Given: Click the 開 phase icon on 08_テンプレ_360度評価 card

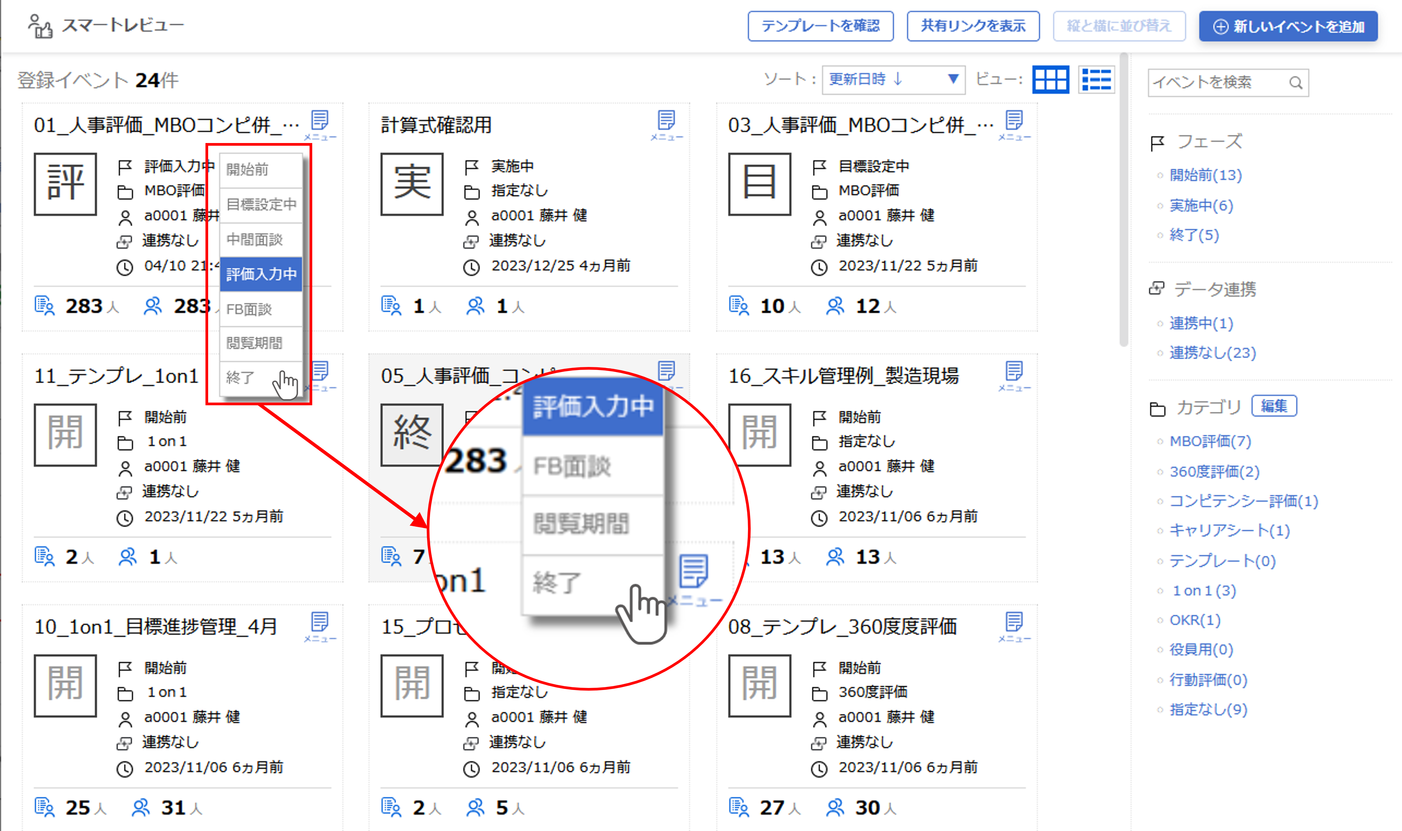Looking at the screenshot, I should coord(760,685).
